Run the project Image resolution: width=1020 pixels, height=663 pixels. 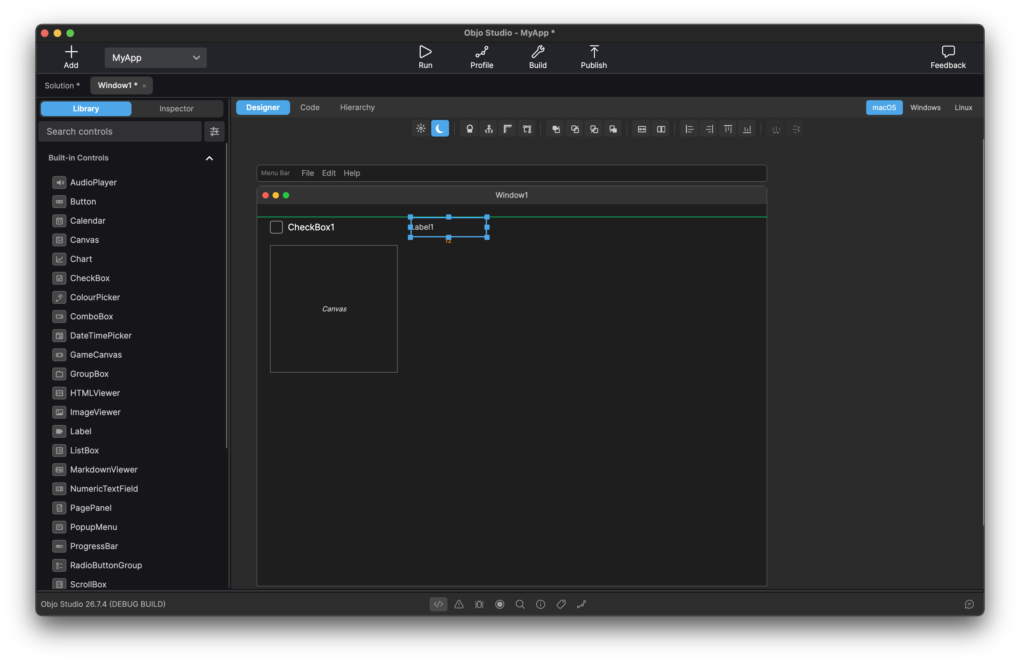pyautogui.click(x=425, y=57)
